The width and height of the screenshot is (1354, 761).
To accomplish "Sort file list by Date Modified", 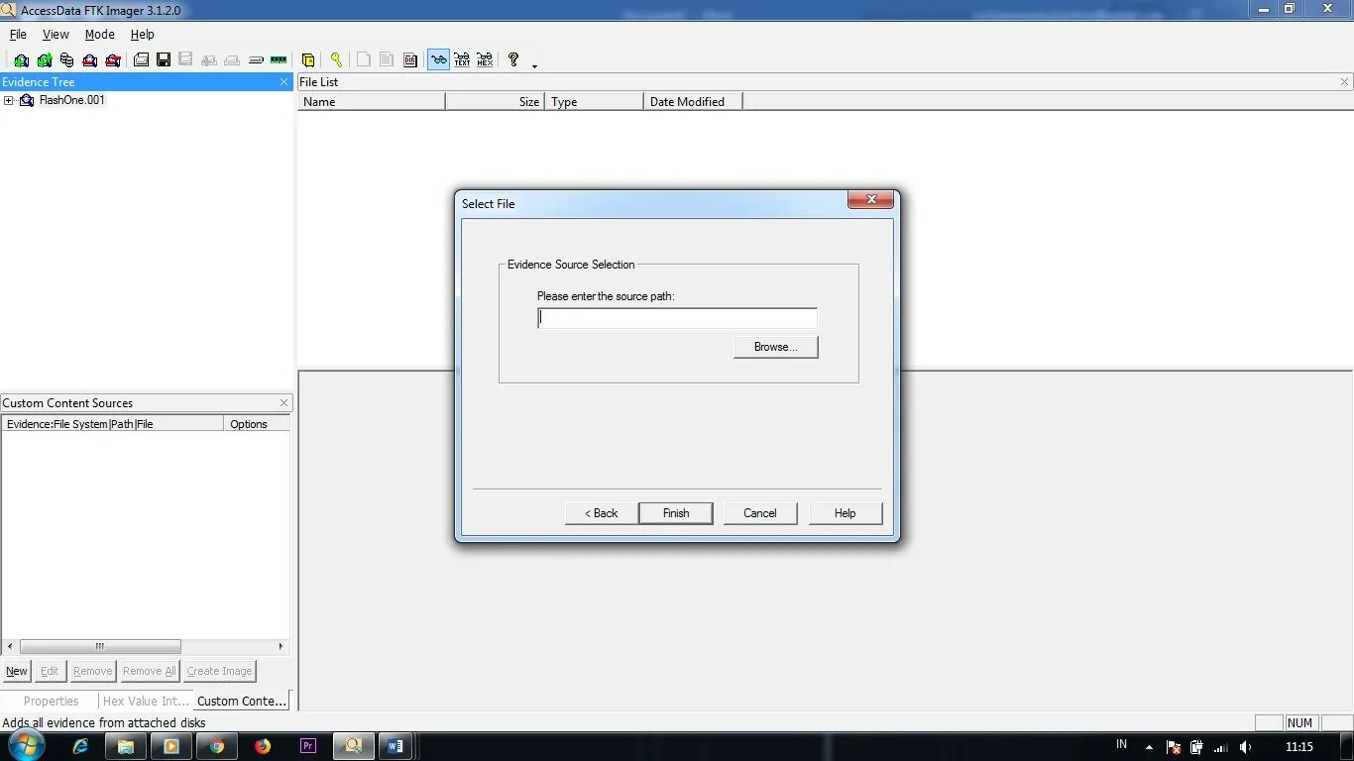I will click(x=693, y=102).
